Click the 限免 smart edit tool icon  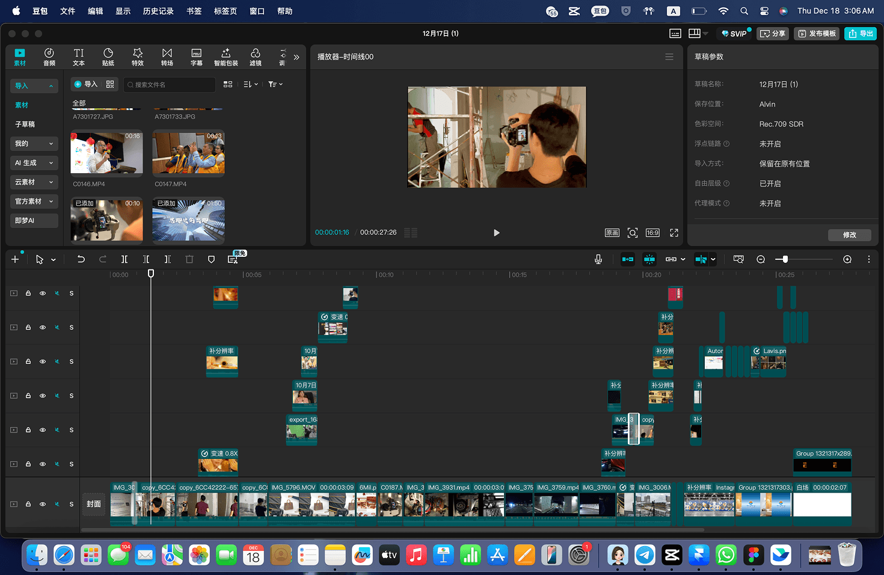pos(233,259)
